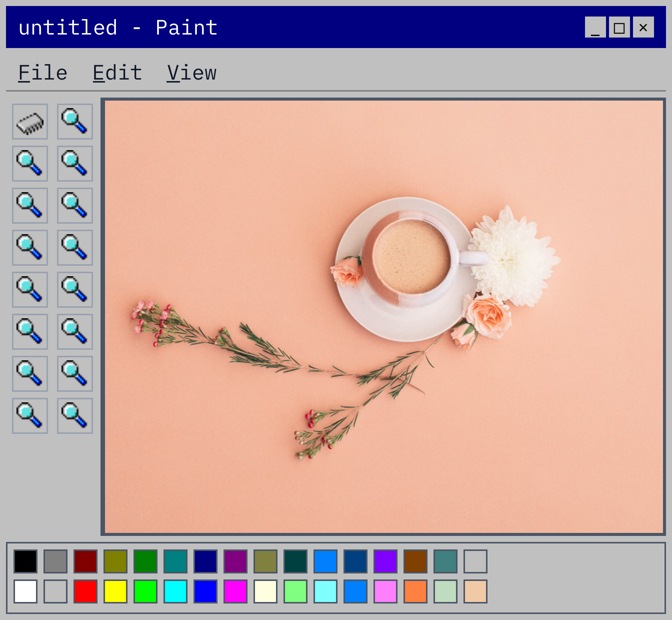The width and height of the screenshot is (672, 620).
Task: Select the left magnifier in the third toolbar row
Action: pyautogui.click(x=30, y=205)
